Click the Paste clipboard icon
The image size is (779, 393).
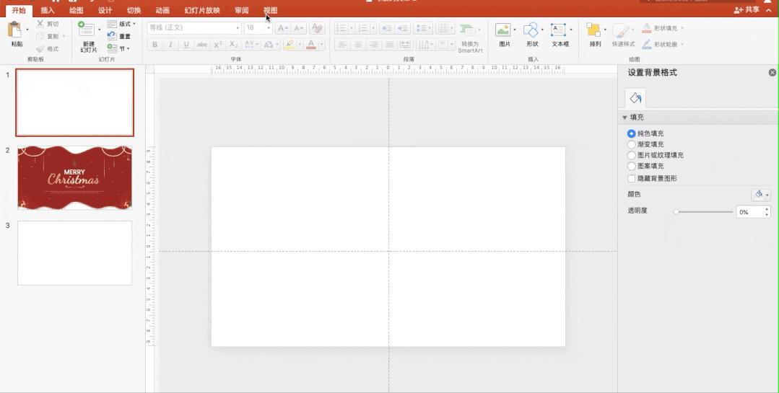click(15, 30)
